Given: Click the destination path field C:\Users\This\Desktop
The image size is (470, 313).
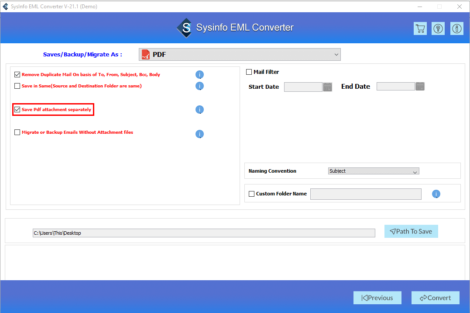Looking at the screenshot, I should 204,233.
